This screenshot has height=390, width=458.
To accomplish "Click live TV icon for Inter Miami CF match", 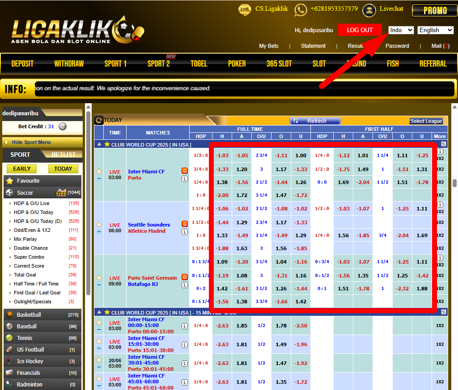I will coord(185,171).
